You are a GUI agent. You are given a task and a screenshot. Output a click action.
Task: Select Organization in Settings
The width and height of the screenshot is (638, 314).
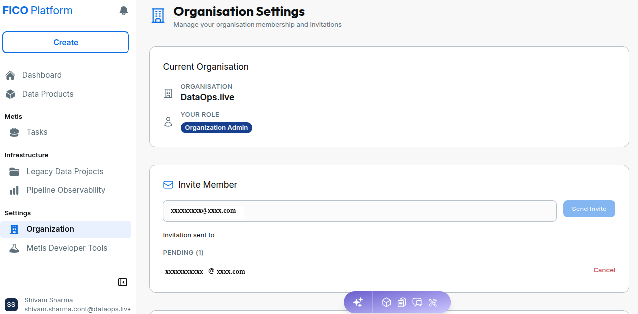pyautogui.click(x=66, y=229)
